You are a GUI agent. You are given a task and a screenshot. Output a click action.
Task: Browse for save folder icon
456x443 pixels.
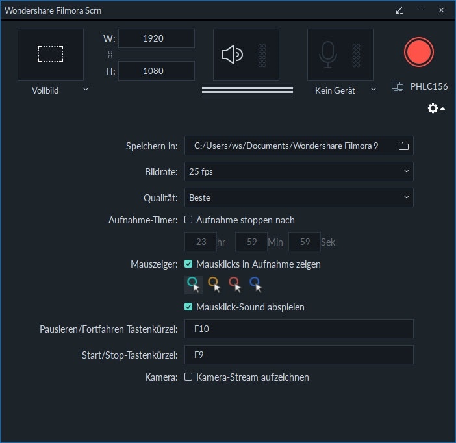403,146
